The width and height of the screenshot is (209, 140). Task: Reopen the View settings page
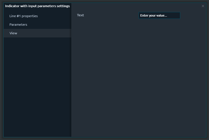(14, 33)
